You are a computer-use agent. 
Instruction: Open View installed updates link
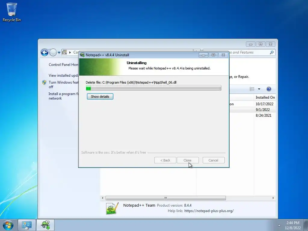[63, 75]
